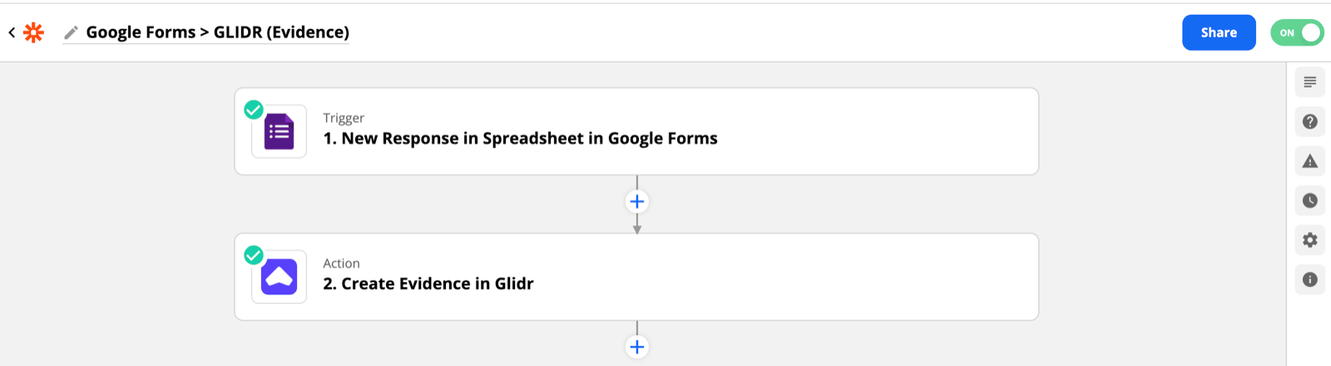Open the help question mark icon
The height and width of the screenshot is (366, 1331).
coord(1310,121)
